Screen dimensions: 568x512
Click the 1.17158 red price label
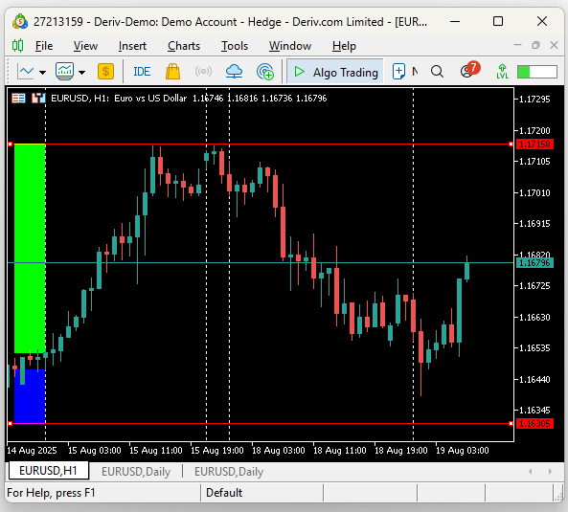point(534,144)
